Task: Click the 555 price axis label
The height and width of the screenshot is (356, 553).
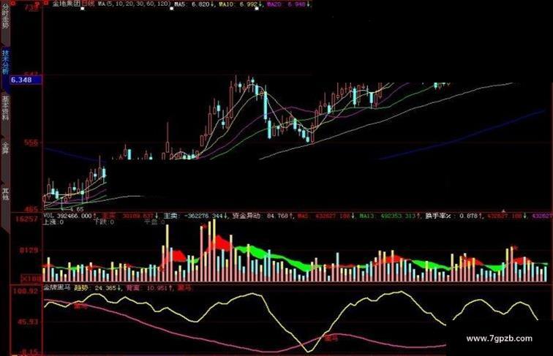Action: [31, 143]
